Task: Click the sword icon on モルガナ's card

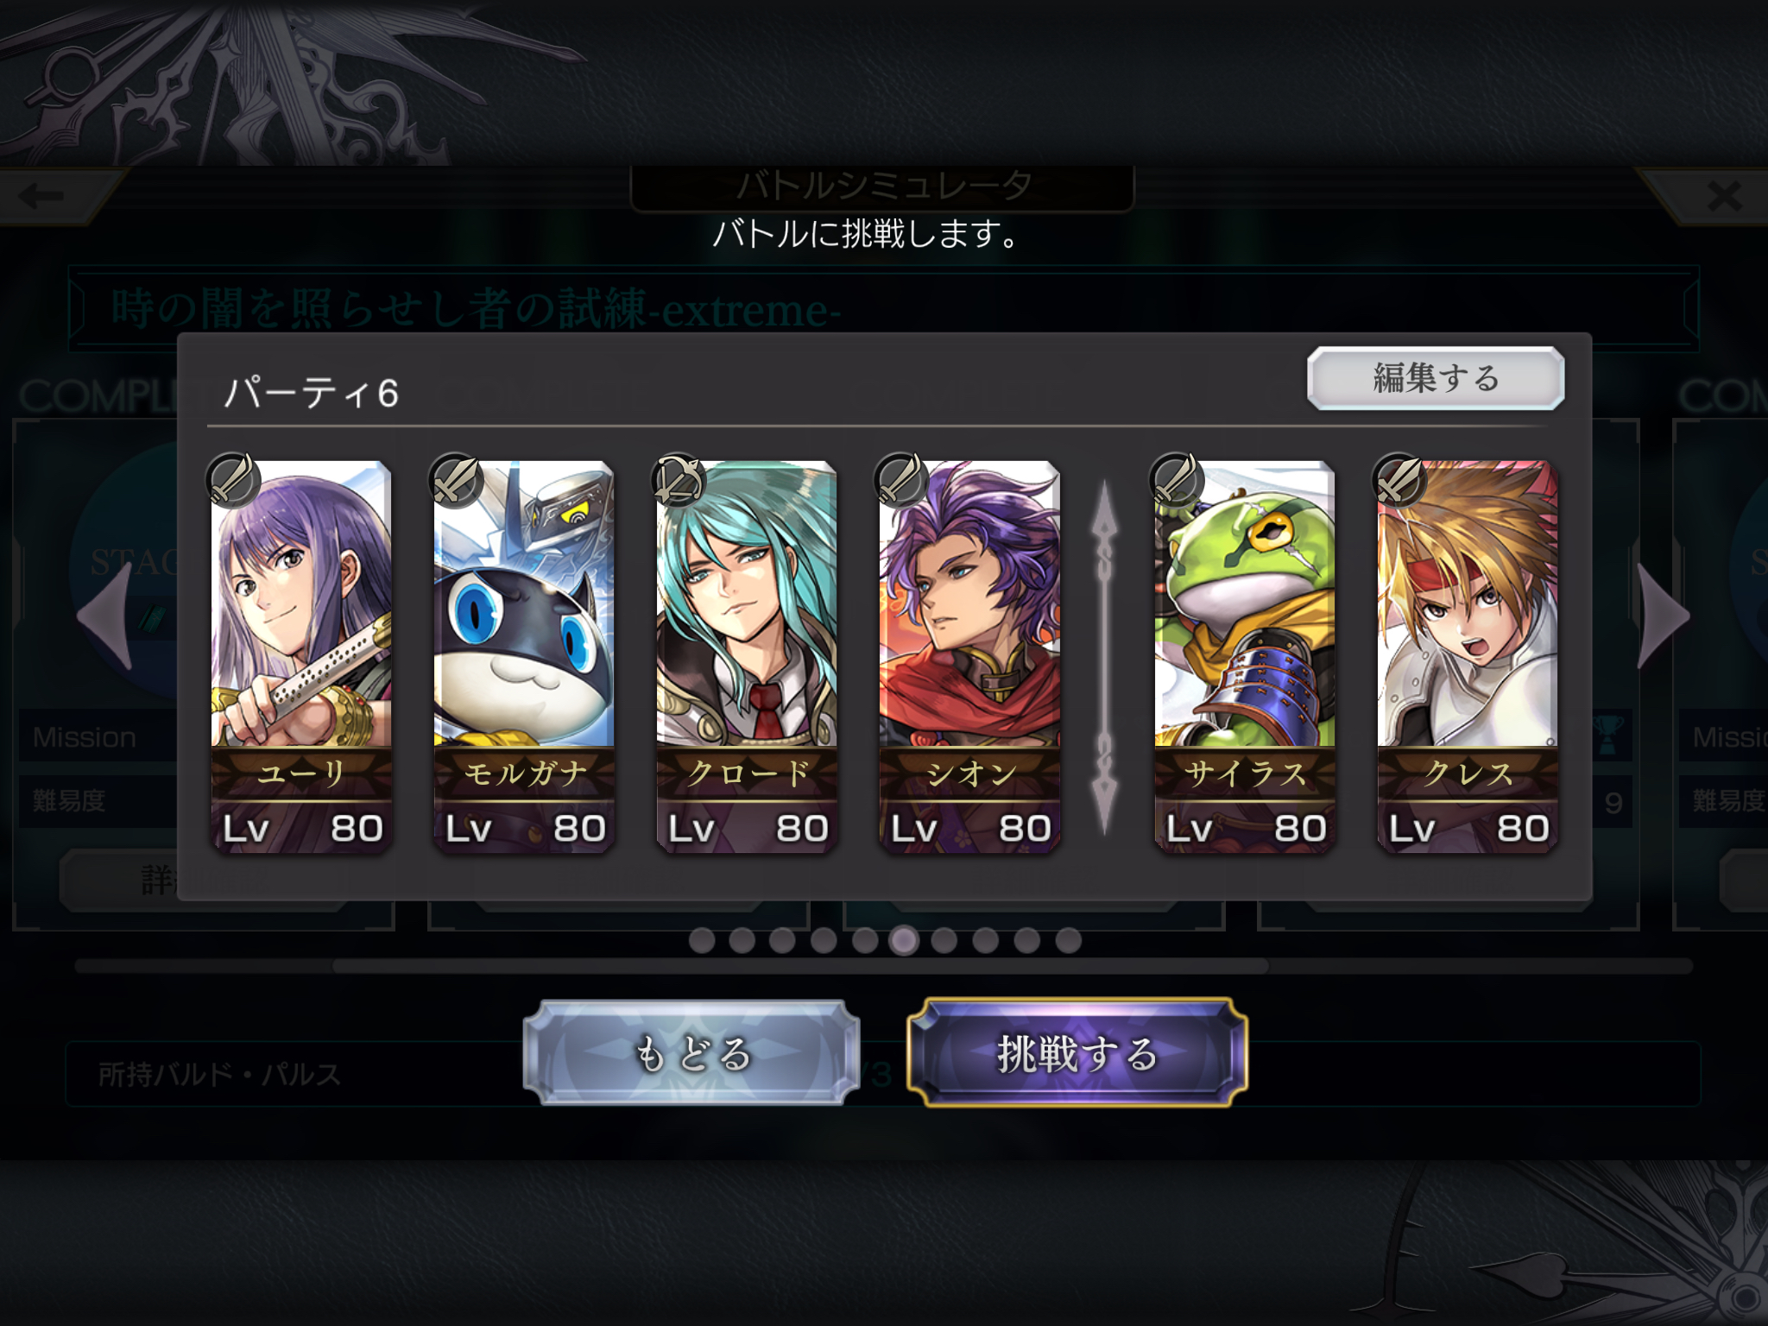Action: coord(457,478)
